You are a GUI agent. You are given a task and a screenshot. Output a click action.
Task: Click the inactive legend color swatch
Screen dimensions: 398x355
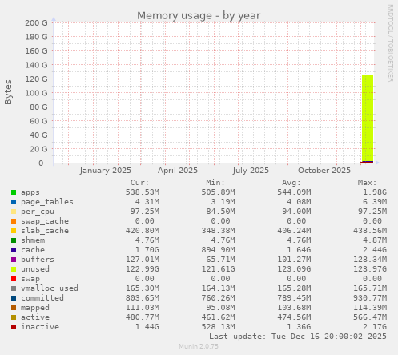(x=14, y=327)
